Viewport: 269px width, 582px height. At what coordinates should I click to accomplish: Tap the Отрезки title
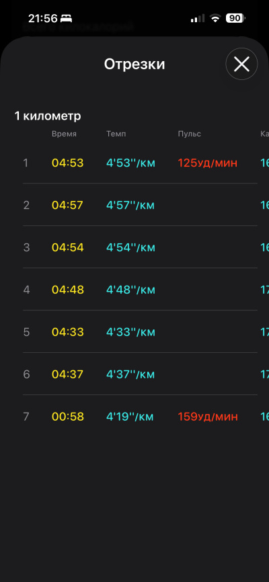click(134, 65)
